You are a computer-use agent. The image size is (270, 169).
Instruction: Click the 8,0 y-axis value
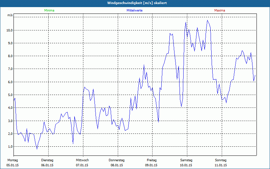10,56
